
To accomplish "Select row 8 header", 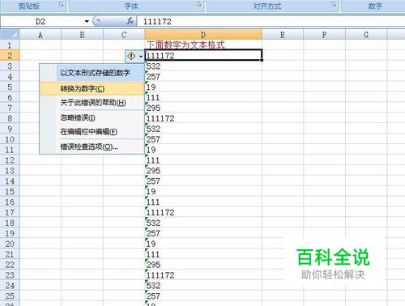I will (10, 118).
